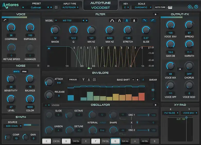Click the Emphasize knob
Screen dimensions: 201x145
(x=30, y=27)
